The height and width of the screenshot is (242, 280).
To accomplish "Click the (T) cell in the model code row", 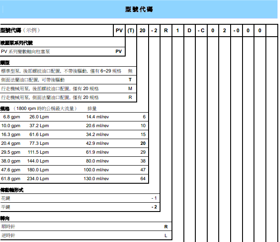I will tap(131, 30).
